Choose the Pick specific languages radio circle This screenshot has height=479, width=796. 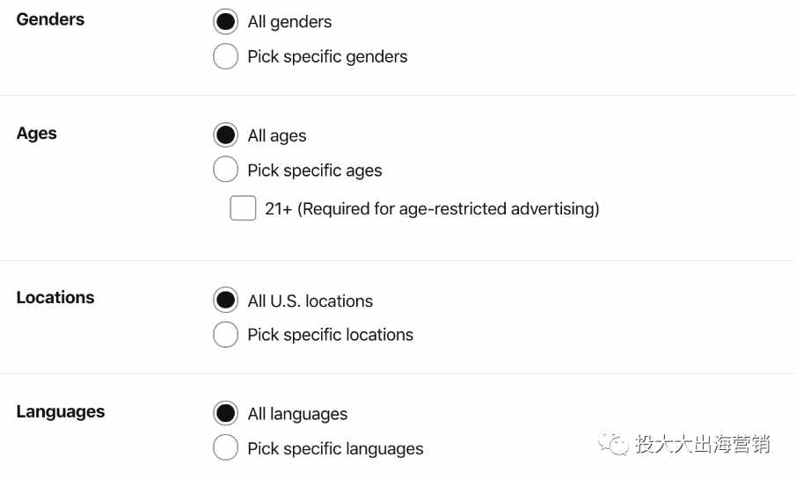(x=225, y=447)
